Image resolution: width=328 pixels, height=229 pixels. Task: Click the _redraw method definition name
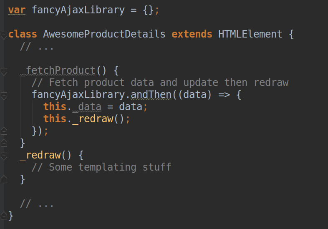click(40, 155)
